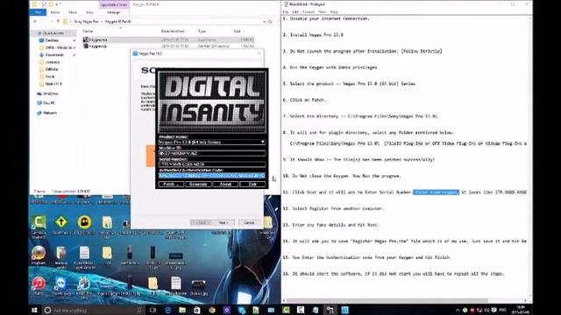
Task: Open the Store icon on the taskbar
Action: 197,310
